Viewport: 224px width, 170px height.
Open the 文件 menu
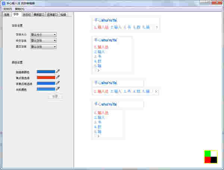click(7, 9)
